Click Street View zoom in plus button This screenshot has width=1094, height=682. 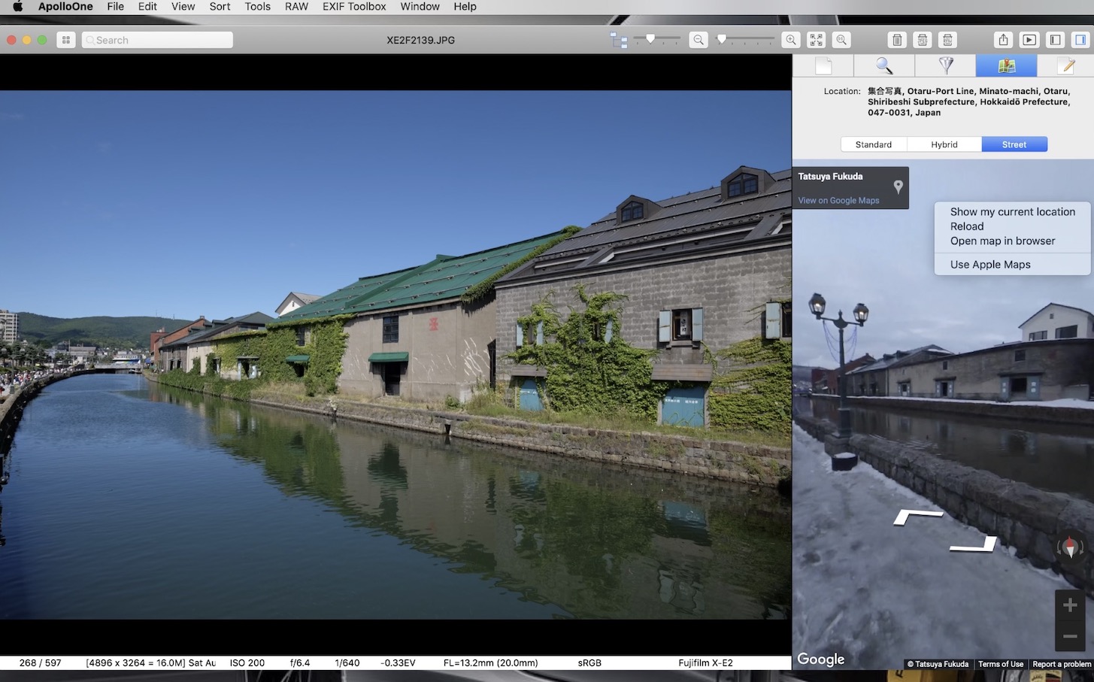click(x=1070, y=605)
